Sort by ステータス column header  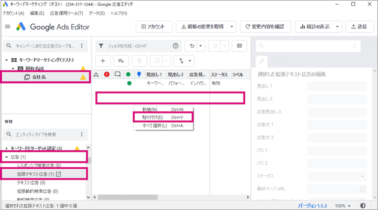tap(220, 75)
